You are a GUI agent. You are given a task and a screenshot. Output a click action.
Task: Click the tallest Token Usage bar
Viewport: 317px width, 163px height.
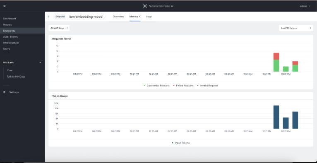tap(276, 117)
